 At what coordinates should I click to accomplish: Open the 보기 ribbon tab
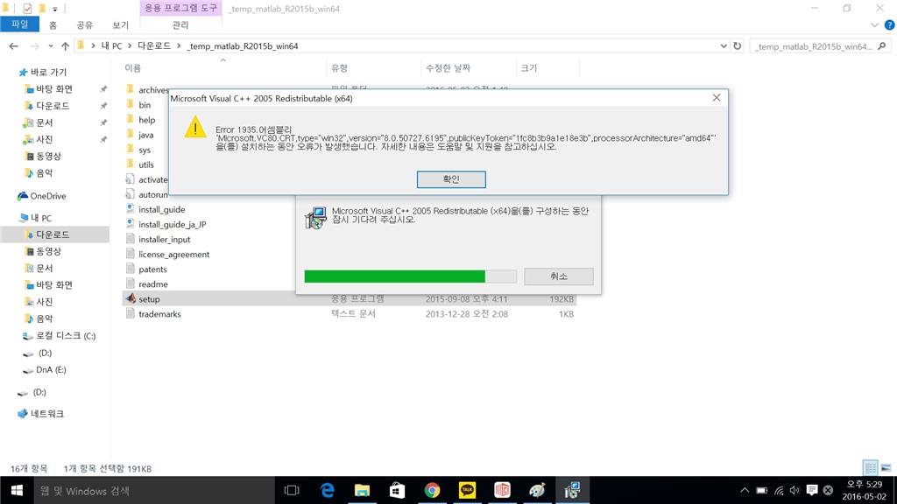[120, 25]
